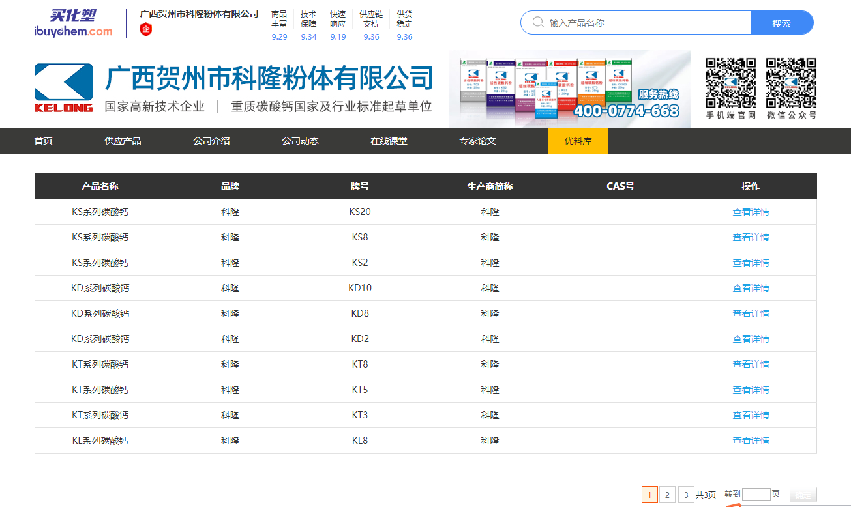The height and width of the screenshot is (507, 851).
Task: View details for grade KL8
Action: coord(751,441)
